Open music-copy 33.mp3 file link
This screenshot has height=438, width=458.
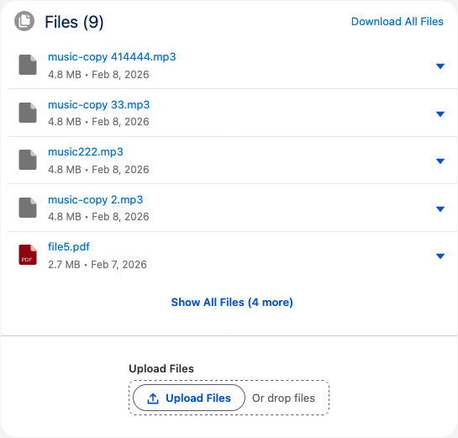(98, 104)
